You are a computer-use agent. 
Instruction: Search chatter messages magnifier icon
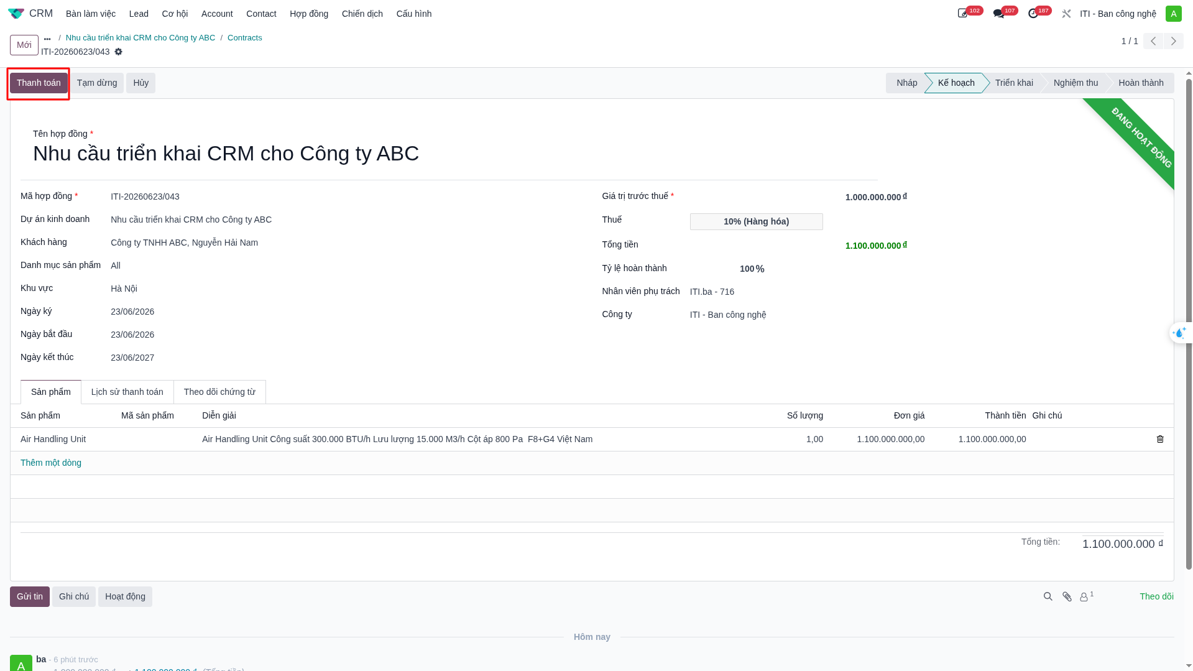point(1048,596)
